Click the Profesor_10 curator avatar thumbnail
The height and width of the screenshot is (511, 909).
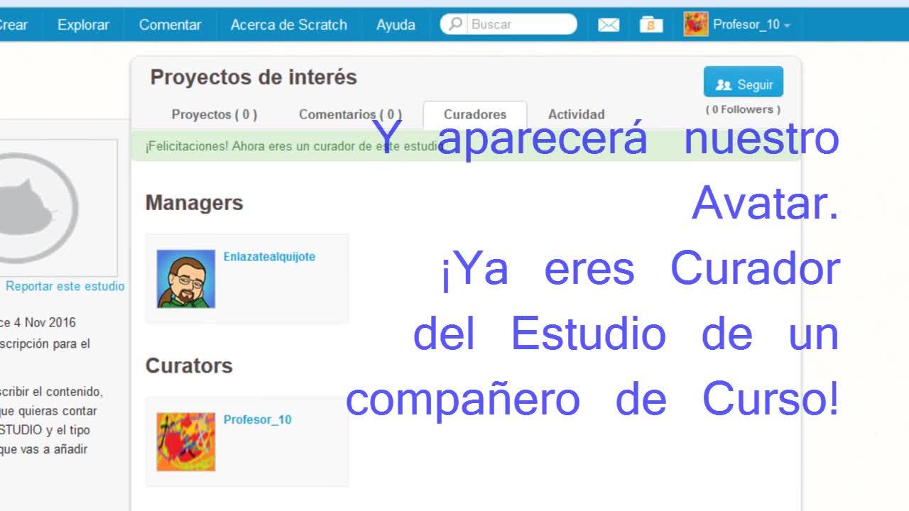(x=186, y=442)
